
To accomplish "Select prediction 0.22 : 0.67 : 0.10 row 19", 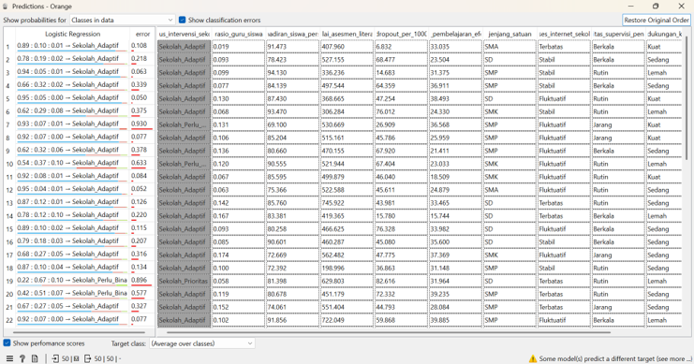I will [x=72, y=280].
